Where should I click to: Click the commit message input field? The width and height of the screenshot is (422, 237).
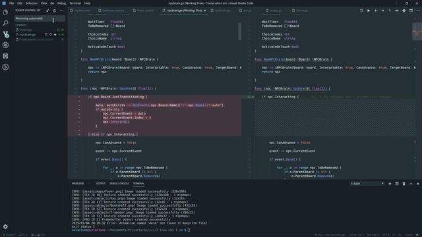[40, 18]
